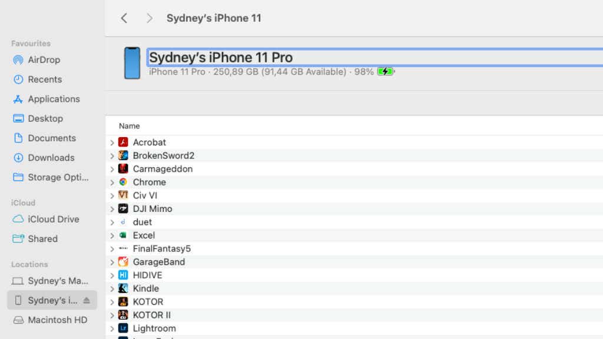Select the Excel app name

144,235
